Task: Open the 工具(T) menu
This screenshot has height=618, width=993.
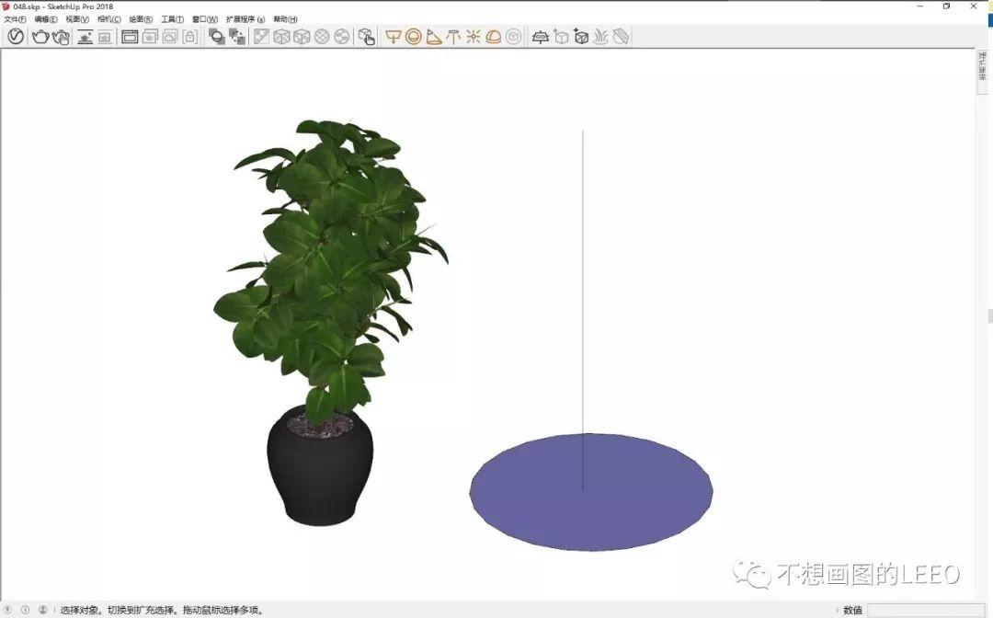Action: (x=172, y=19)
